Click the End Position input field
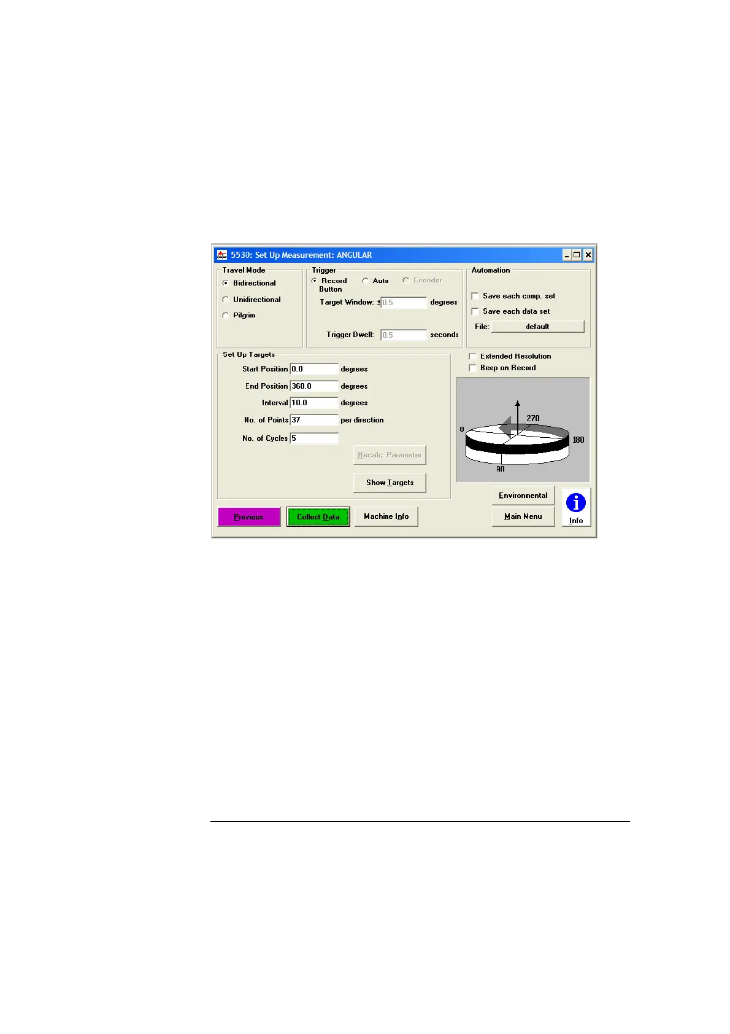 click(314, 386)
